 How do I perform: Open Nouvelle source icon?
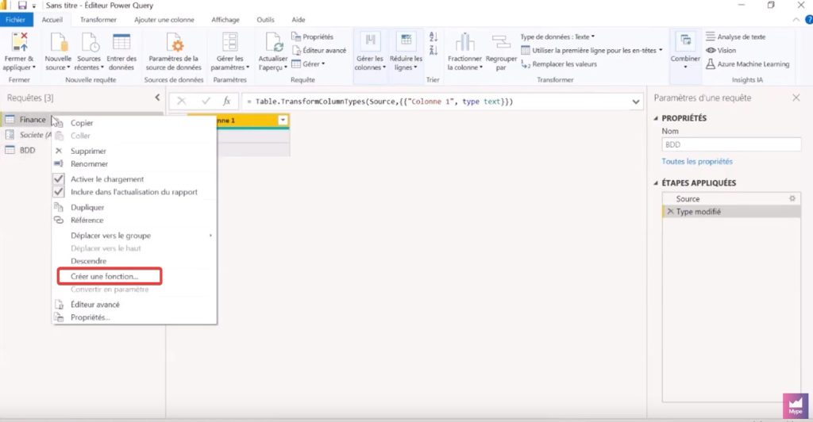(x=58, y=41)
